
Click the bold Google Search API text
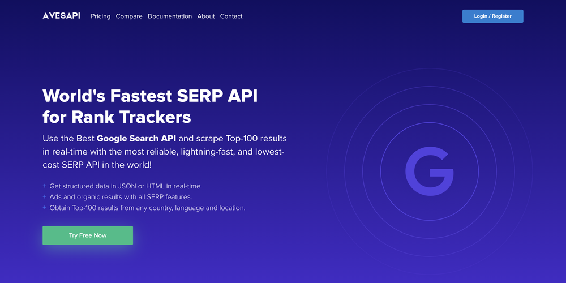[x=136, y=138]
